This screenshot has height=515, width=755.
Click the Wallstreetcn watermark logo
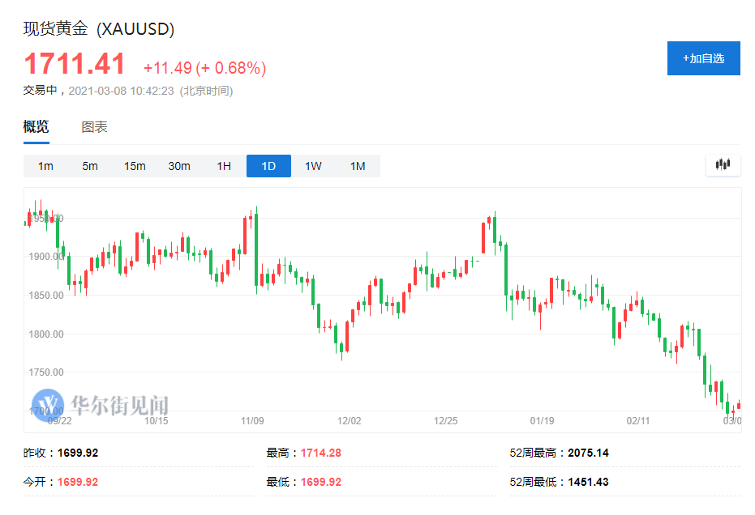[x=48, y=404]
